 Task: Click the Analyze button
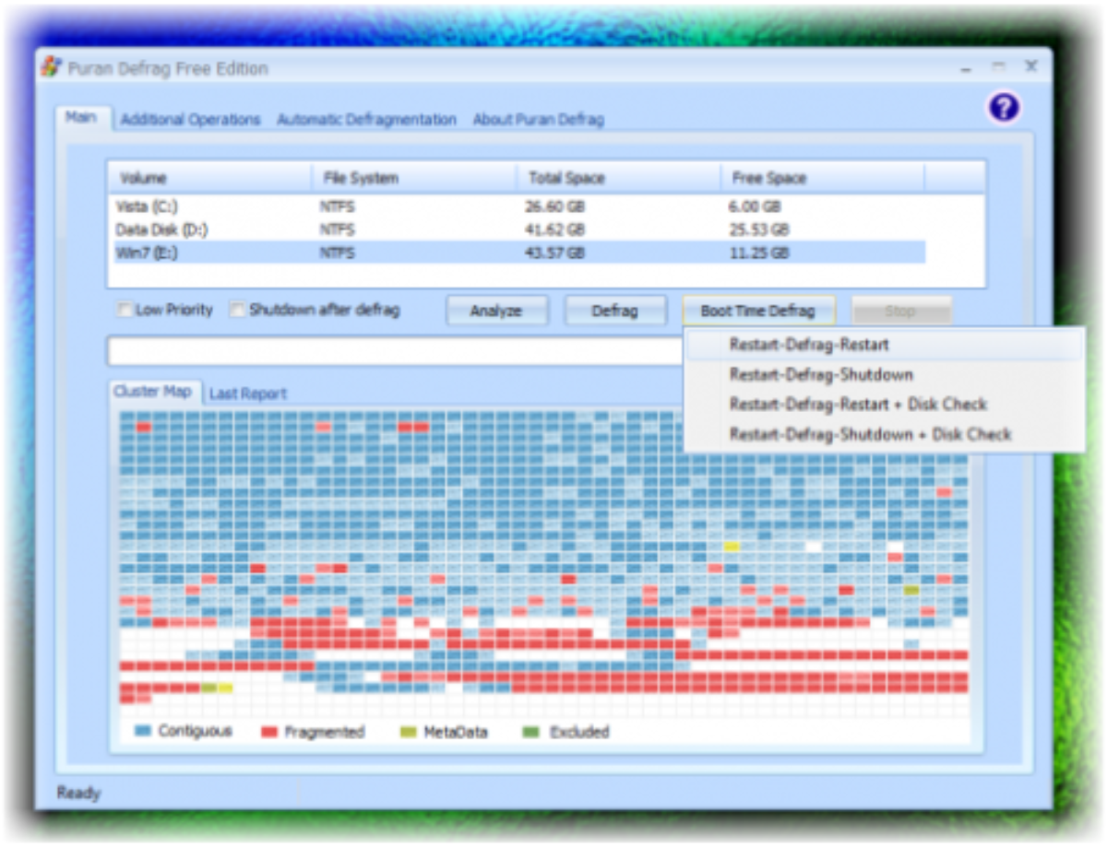[x=496, y=311]
